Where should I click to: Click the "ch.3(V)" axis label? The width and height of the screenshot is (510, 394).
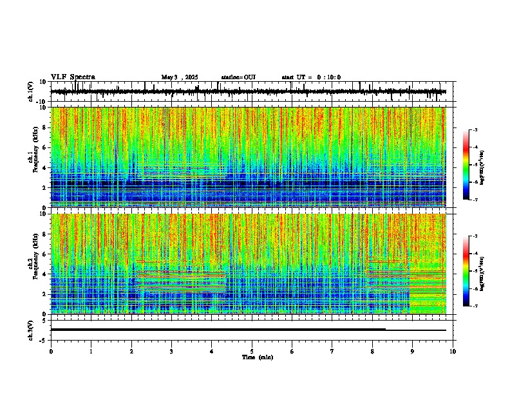point(31,330)
